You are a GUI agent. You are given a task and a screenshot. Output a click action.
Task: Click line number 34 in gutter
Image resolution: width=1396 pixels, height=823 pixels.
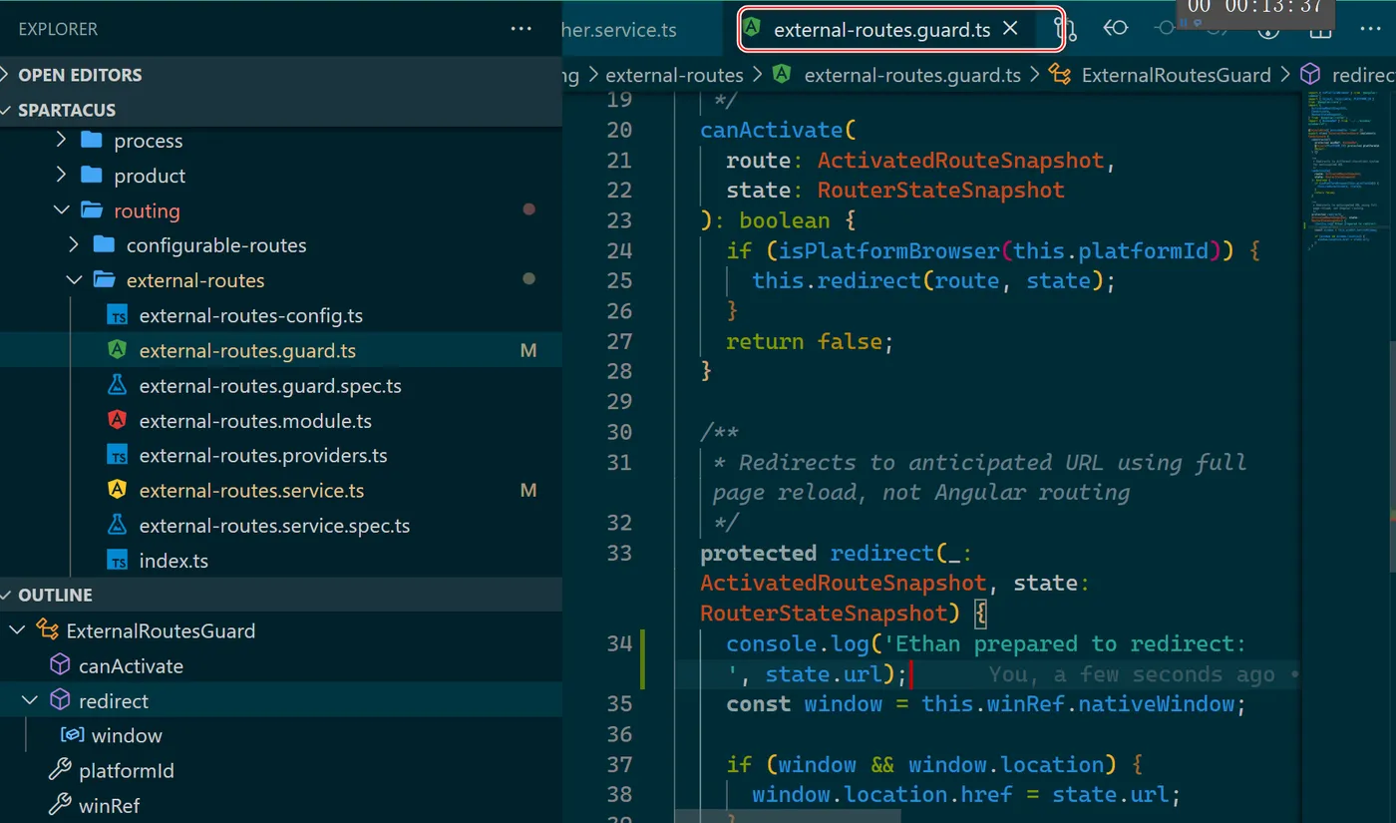[619, 642]
